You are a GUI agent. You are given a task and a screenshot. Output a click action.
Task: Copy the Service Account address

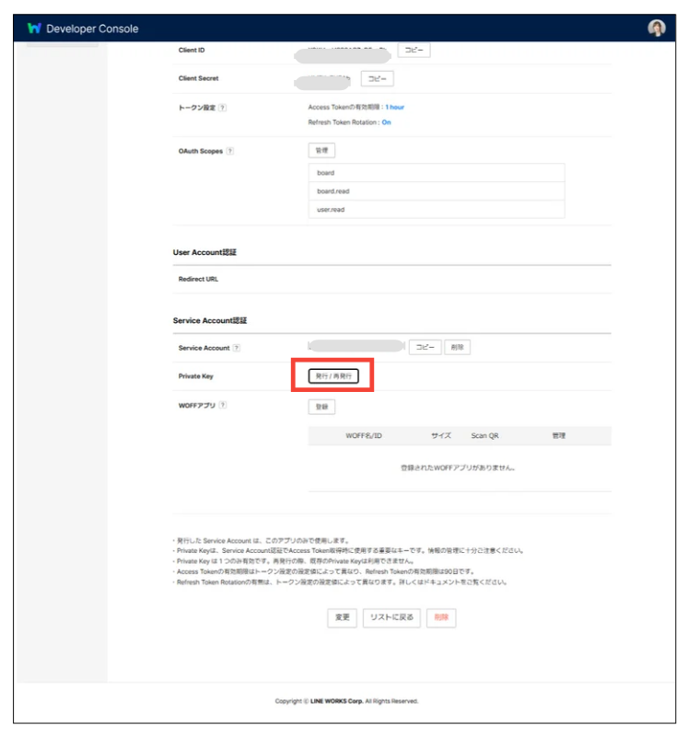(x=425, y=347)
